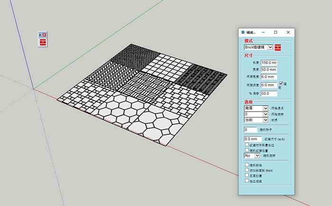Viewport: 332px width, 206px height.
Task: Minimize the paving dialog window
Action: click(x=263, y=32)
